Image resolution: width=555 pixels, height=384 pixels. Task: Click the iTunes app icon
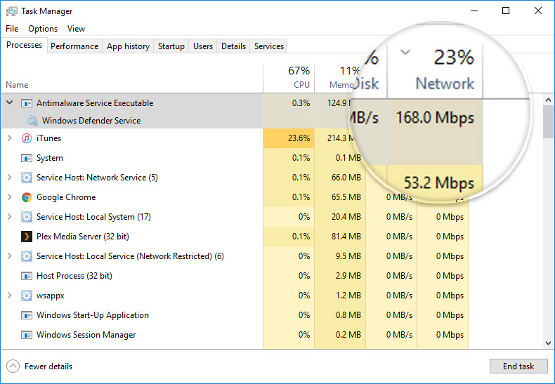point(27,138)
